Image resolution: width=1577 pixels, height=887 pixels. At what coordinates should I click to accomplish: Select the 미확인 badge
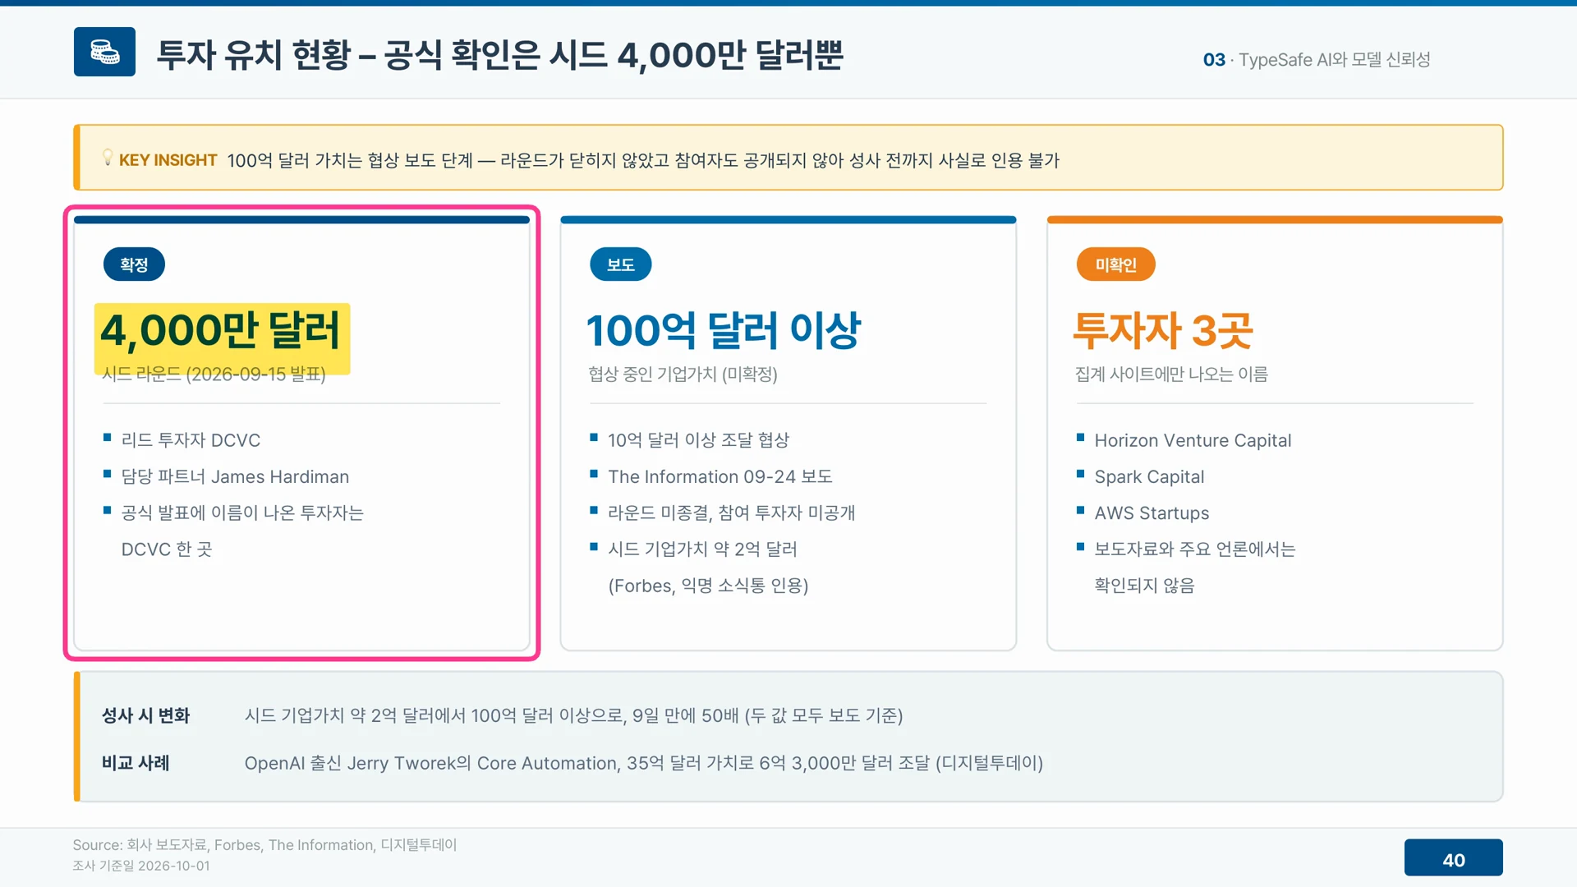1115,264
